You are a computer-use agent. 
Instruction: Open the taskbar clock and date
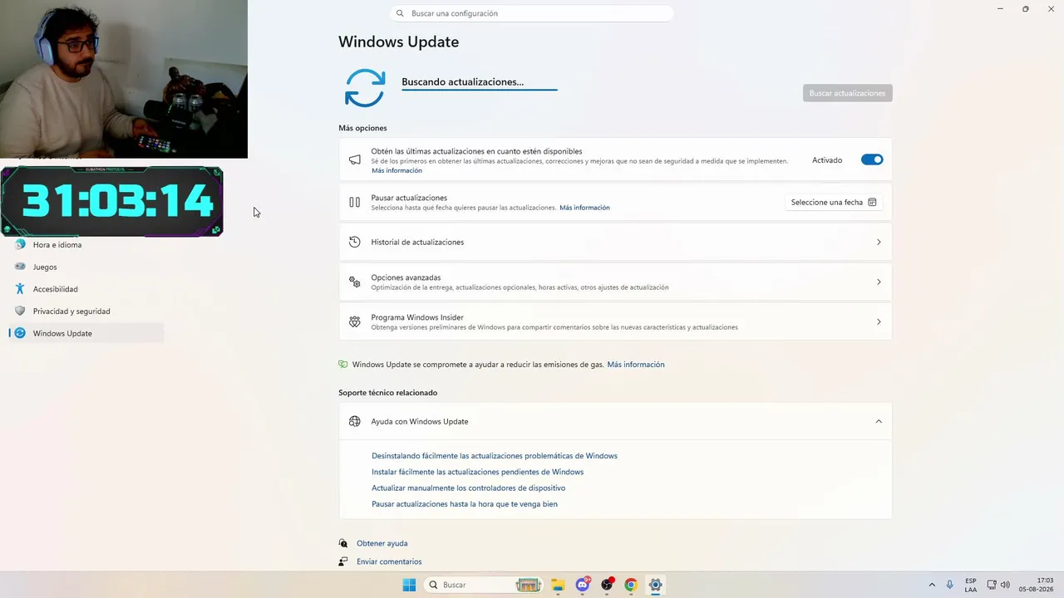point(1036,585)
